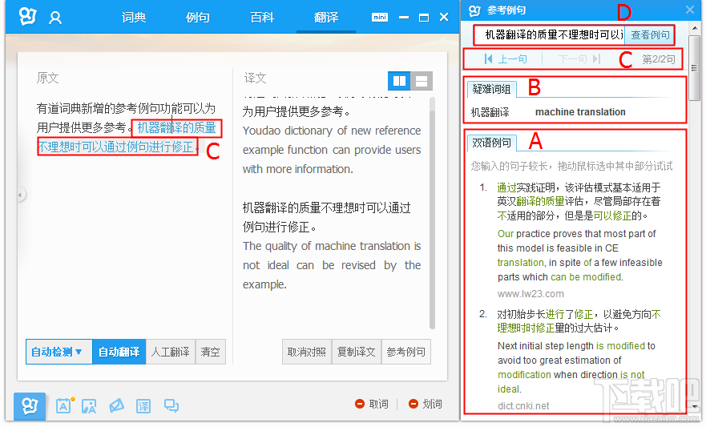706x427 pixels.
Task: Click the 参考例句 panel logo icon
Action: click(x=474, y=10)
